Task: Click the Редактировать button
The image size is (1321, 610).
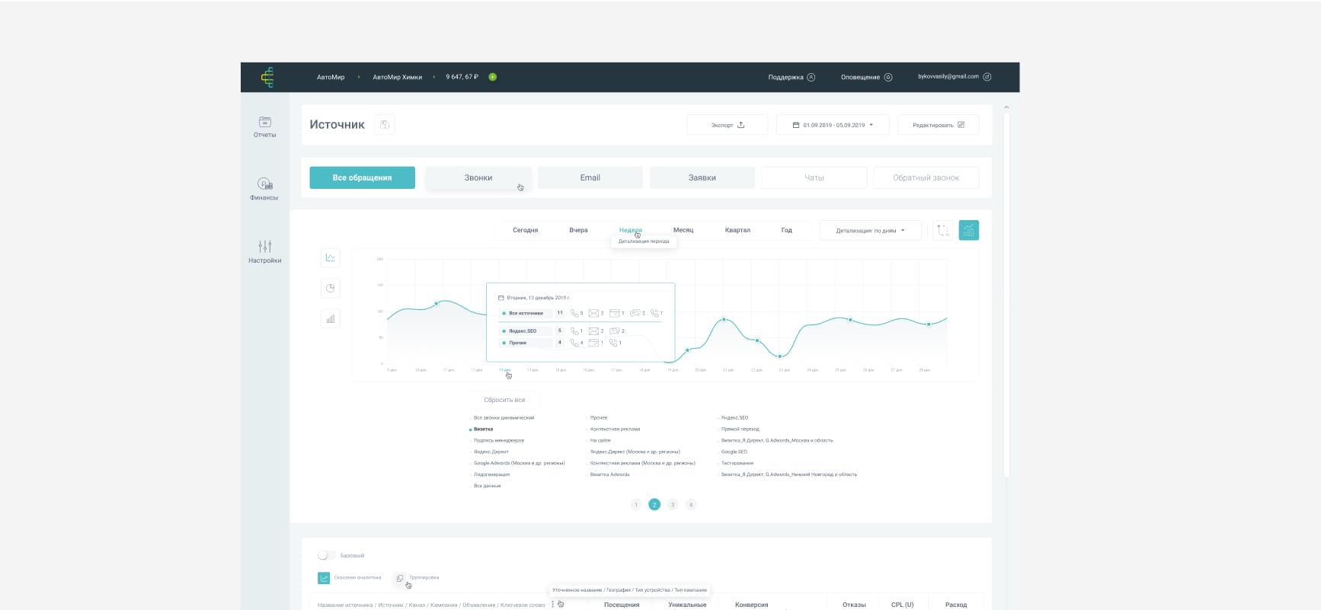Action: 939,125
